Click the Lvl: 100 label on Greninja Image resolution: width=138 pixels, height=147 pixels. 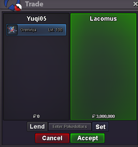55,30
